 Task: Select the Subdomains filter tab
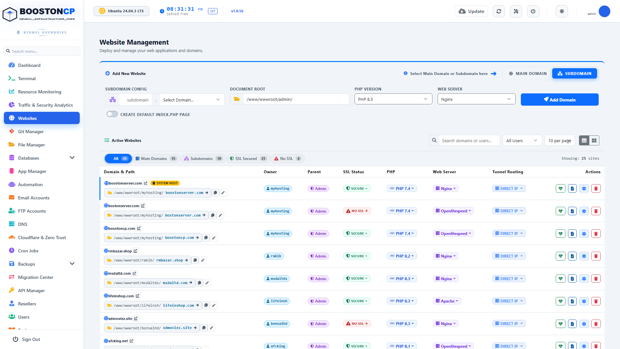pos(203,159)
